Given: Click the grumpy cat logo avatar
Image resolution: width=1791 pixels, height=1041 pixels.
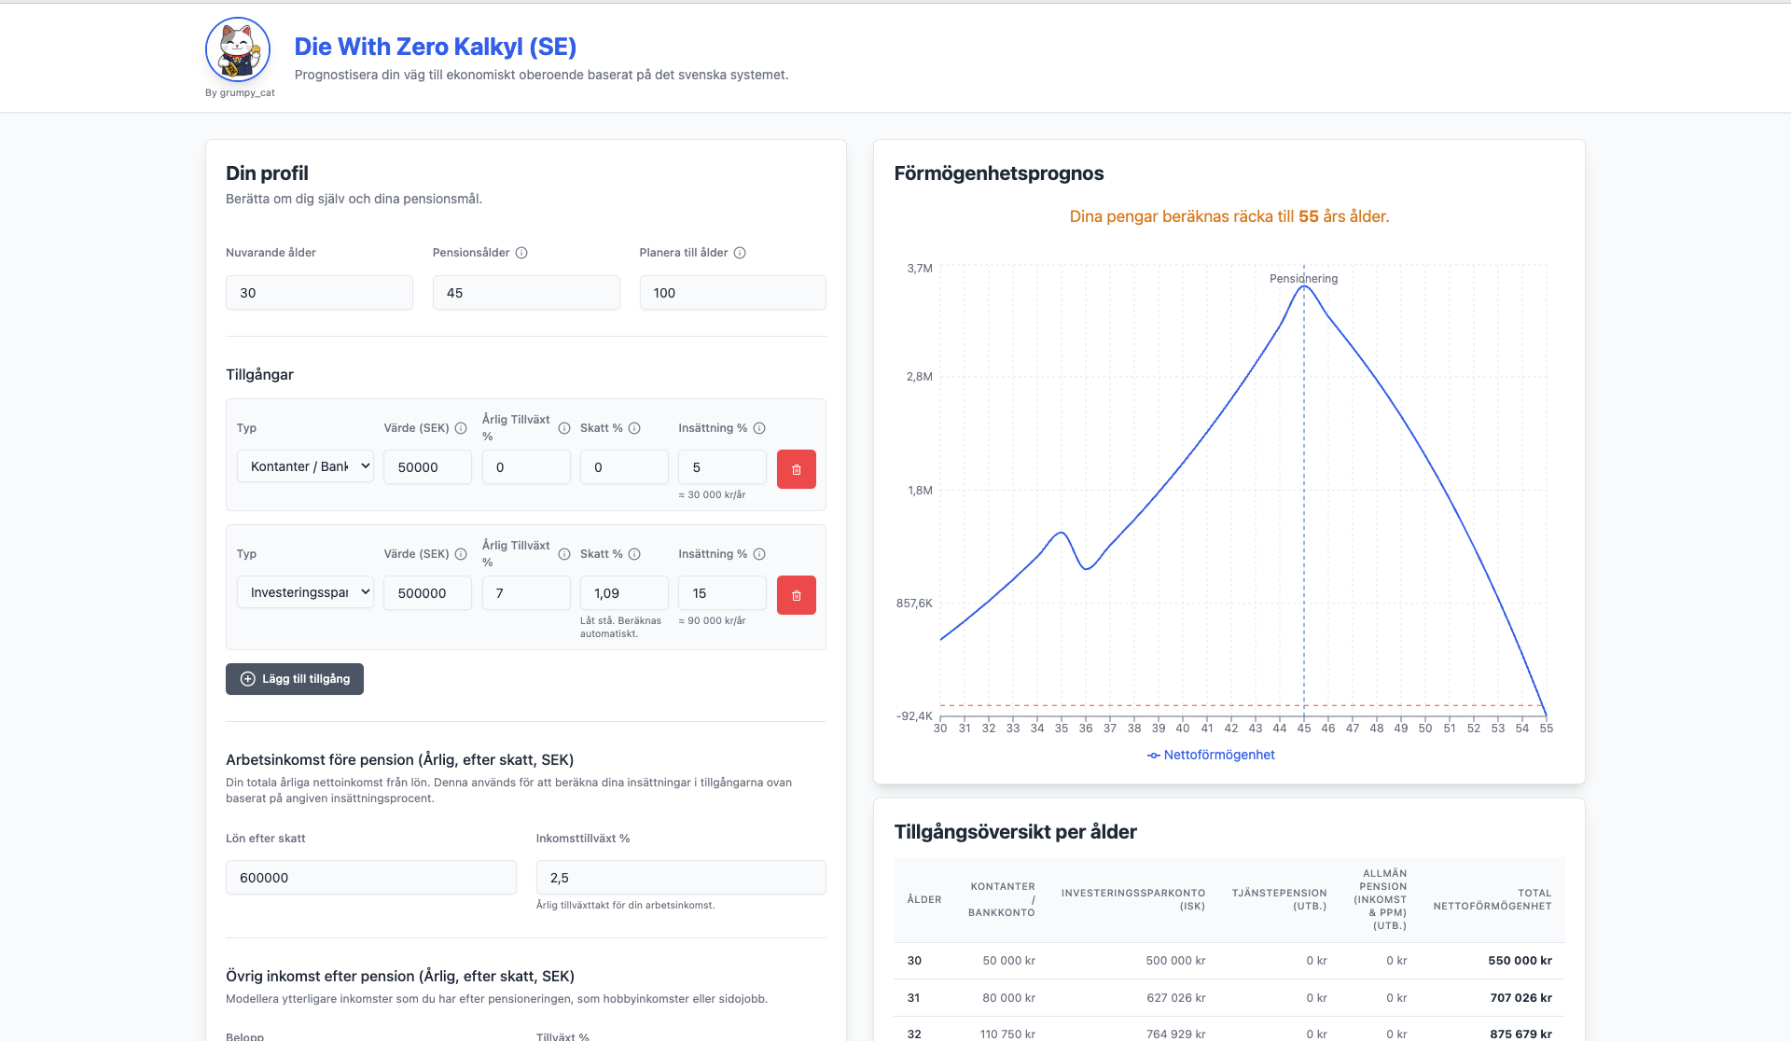Looking at the screenshot, I should coord(238,49).
